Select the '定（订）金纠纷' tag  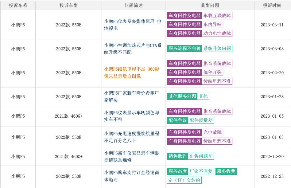(x=184, y=180)
